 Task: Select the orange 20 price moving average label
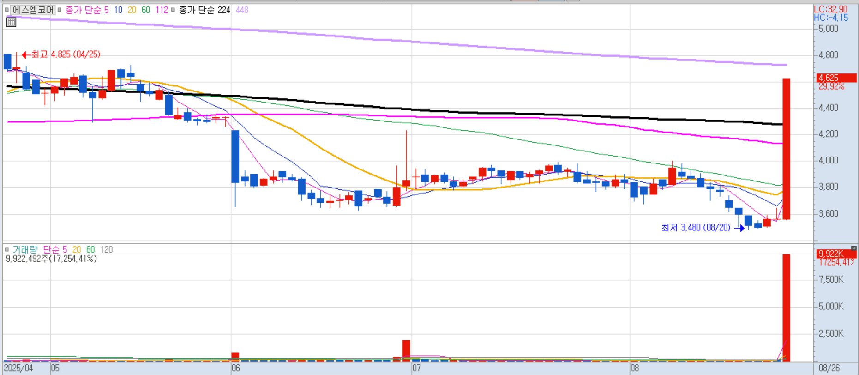click(x=132, y=10)
